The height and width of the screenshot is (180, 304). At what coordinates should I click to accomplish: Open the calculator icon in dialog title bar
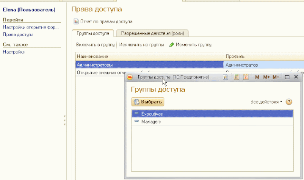(x=237, y=77)
